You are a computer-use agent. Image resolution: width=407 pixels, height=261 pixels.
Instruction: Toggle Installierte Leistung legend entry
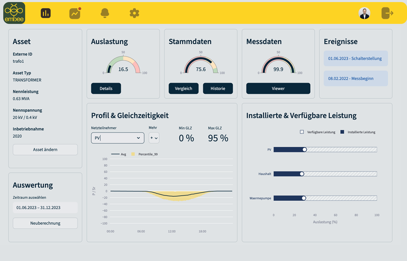[x=342, y=132]
